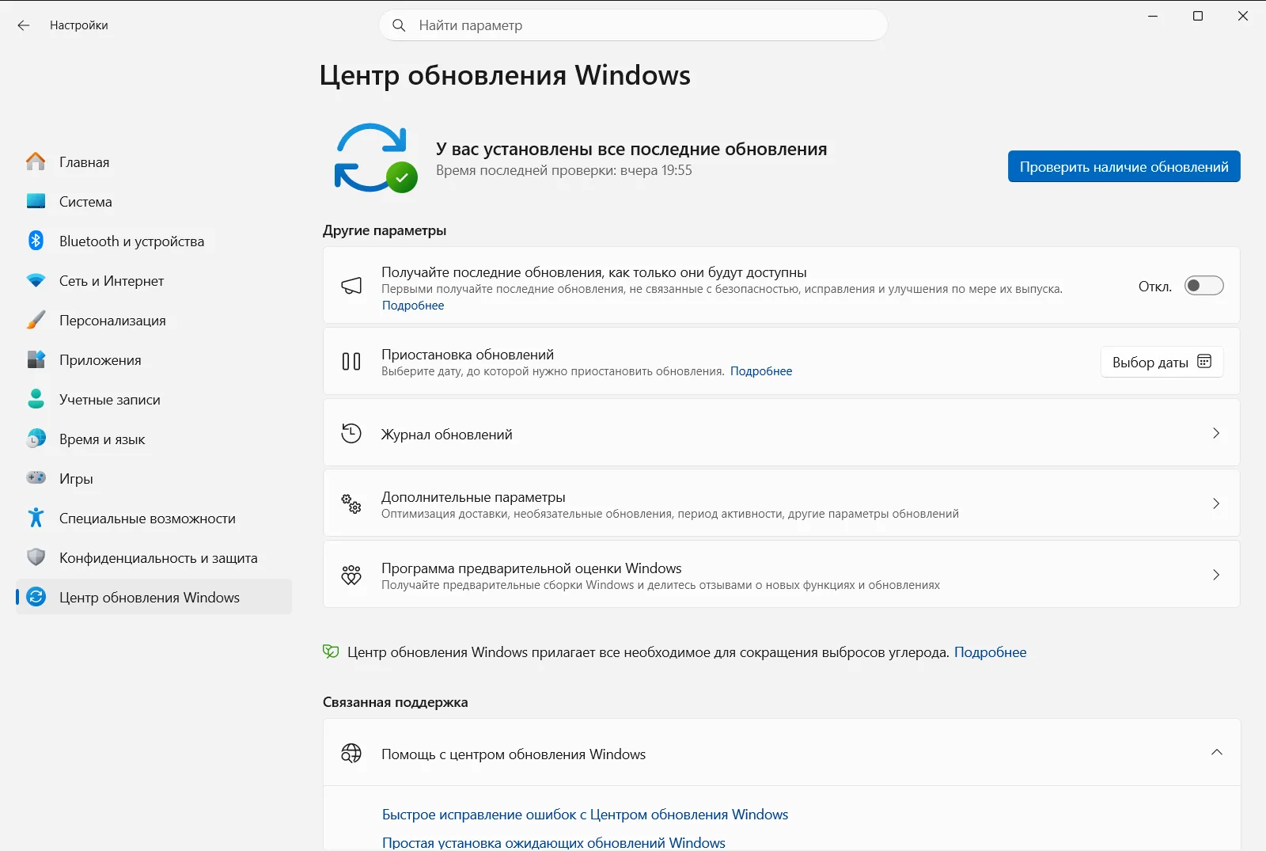Collapse Помощь с центром обновления section
The height and width of the screenshot is (851, 1266).
pos(1216,752)
